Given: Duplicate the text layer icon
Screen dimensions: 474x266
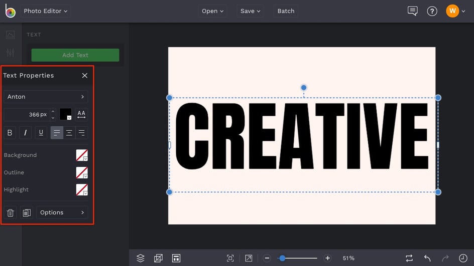Looking at the screenshot, I should 27,212.
